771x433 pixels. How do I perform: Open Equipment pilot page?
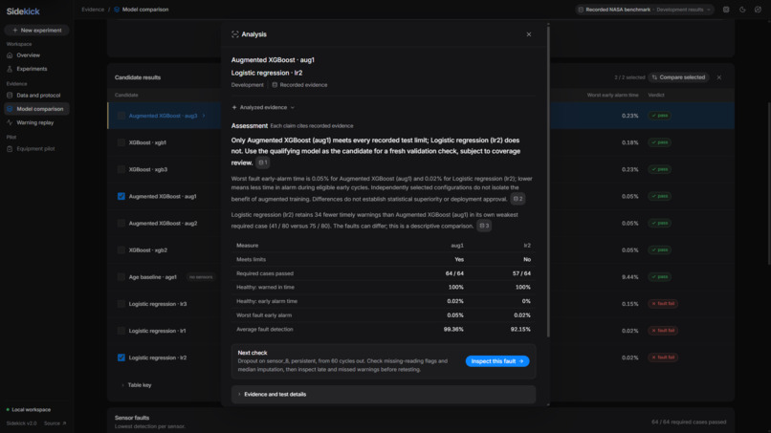pyautogui.click(x=37, y=149)
